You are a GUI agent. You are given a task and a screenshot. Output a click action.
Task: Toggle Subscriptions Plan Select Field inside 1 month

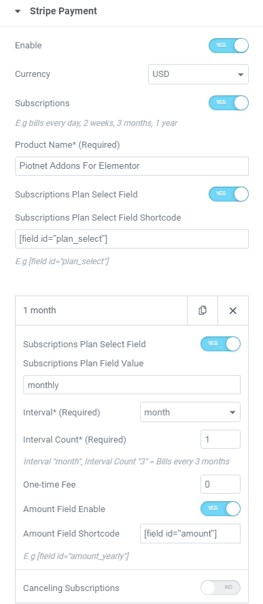220,344
